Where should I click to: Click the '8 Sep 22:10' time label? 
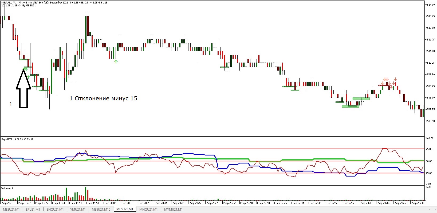[x=246, y=203]
